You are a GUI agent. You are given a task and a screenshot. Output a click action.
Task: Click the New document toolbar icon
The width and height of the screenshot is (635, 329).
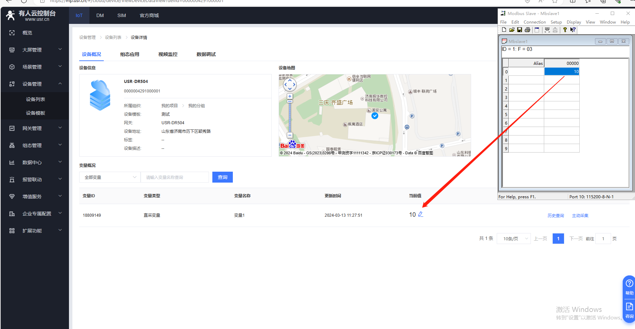(x=504, y=30)
